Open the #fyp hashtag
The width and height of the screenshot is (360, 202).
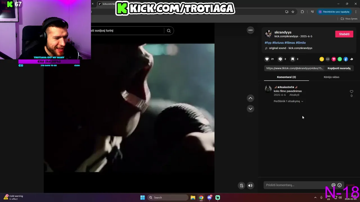coord(268,43)
